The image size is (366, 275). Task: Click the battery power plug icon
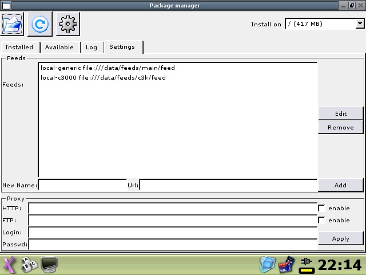(x=307, y=264)
